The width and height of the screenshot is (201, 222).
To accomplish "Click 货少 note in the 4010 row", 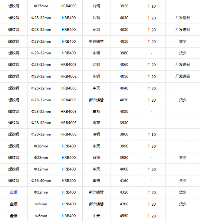I will pyautogui.click(x=183, y=41).
